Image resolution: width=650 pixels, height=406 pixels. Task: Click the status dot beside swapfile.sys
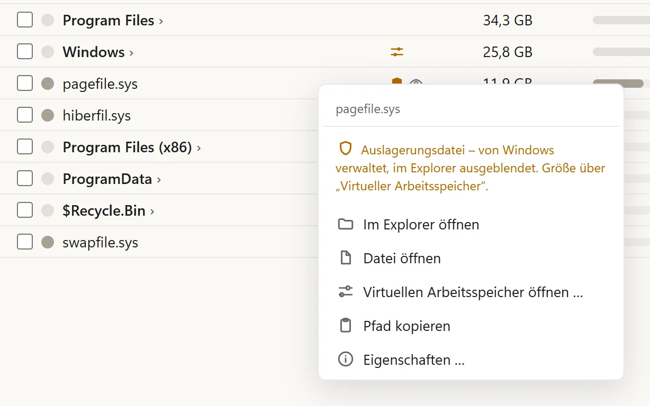pyautogui.click(x=48, y=242)
